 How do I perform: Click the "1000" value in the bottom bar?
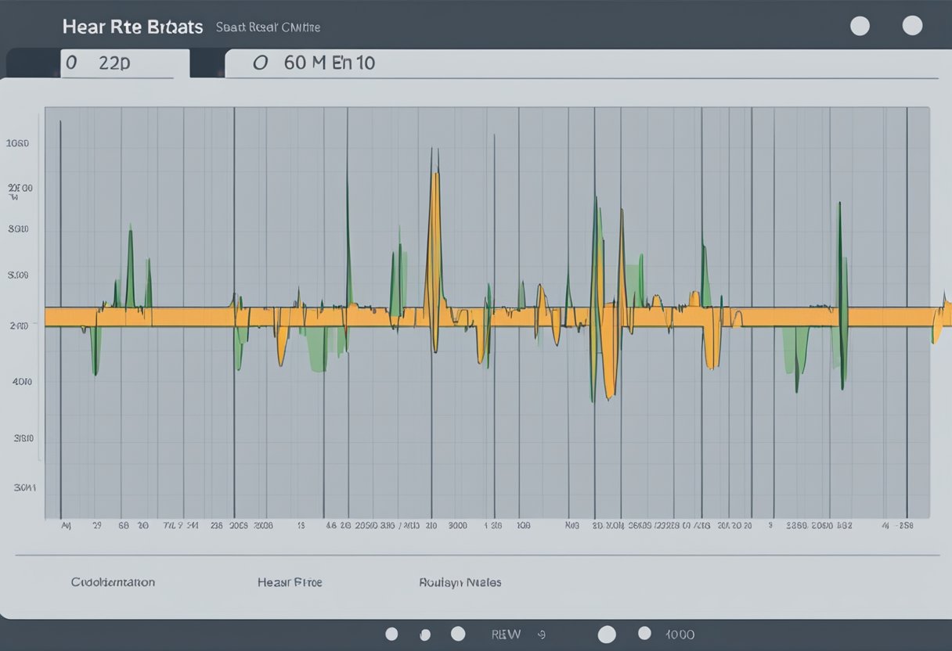[680, 635]
